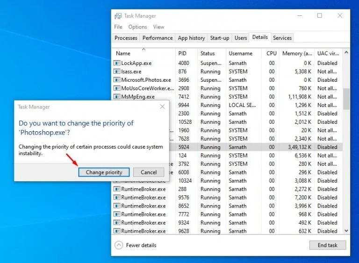The width and height of the screenshot is (359, 263).
Task: Switch to the Users tab
Action: click(241, 38)
